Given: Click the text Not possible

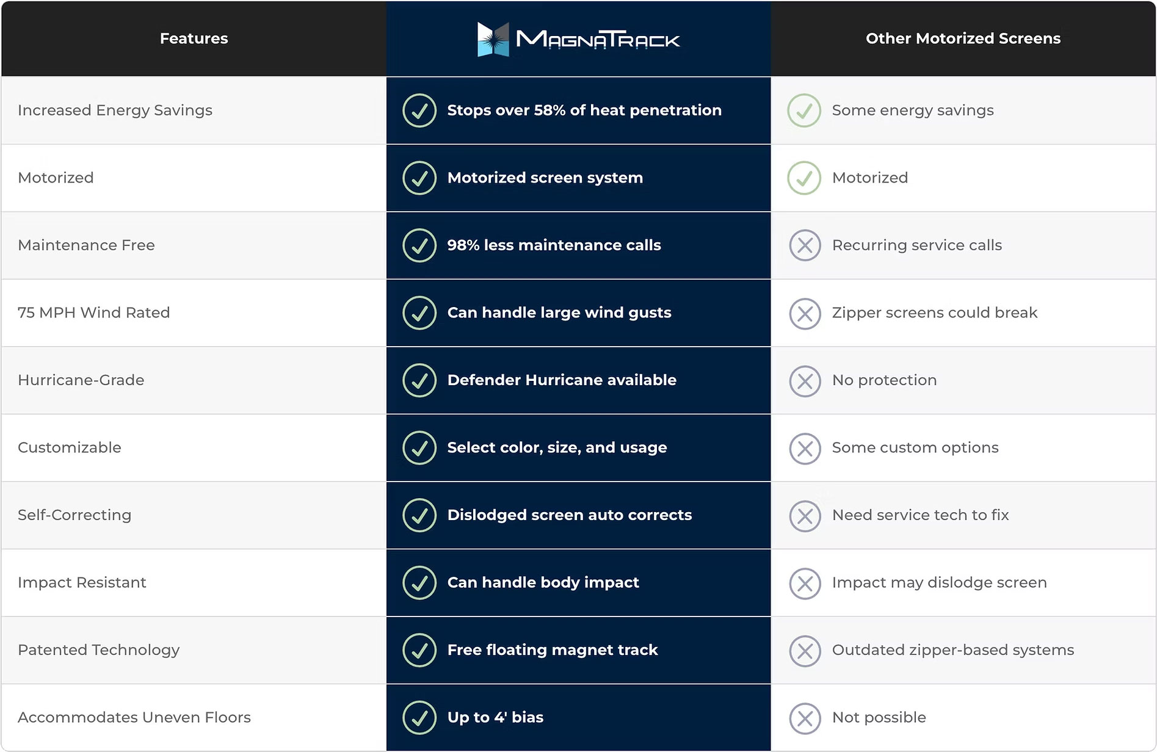Looking at the screenshot, I should [x=879, y=717].
